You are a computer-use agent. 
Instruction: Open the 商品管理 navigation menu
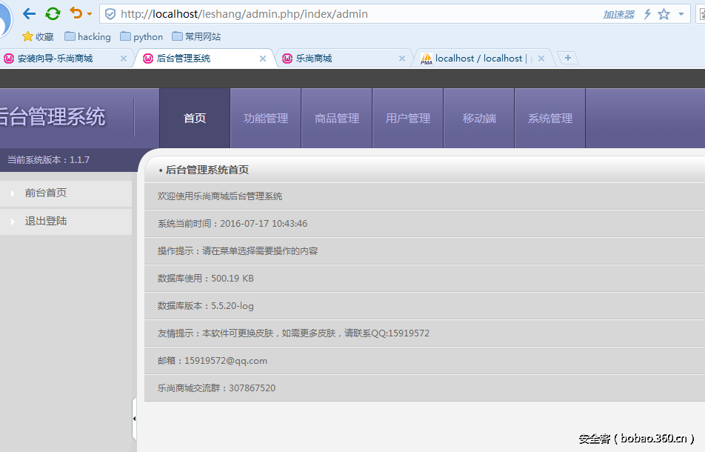click(336, 119)
